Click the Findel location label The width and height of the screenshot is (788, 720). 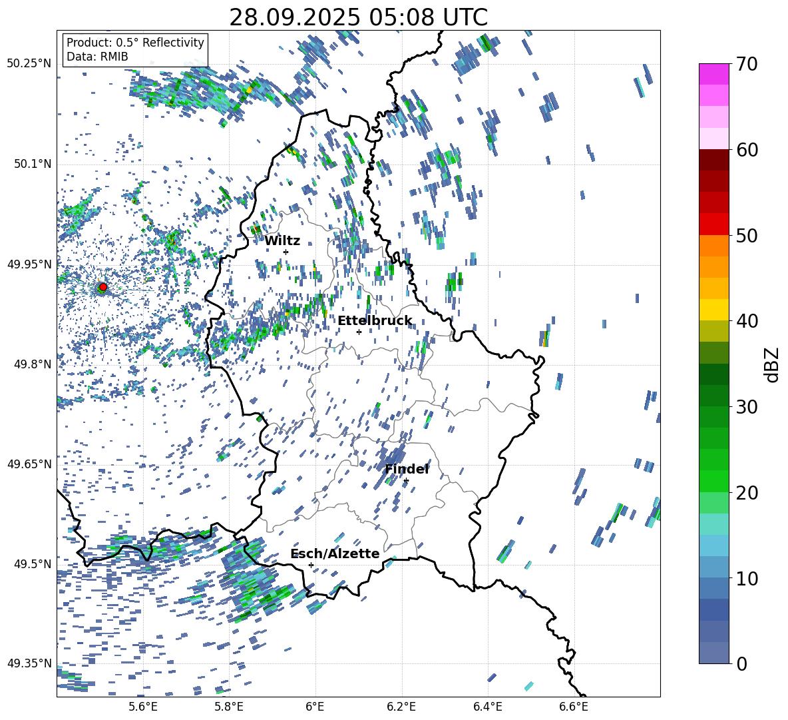tap(407, 469)
